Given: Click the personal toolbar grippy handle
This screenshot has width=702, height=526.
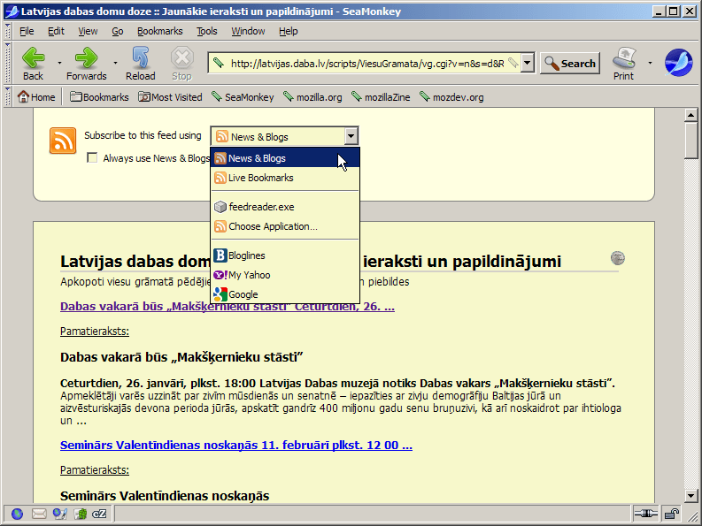Looking at the screenshot, I should pos(7,97).
